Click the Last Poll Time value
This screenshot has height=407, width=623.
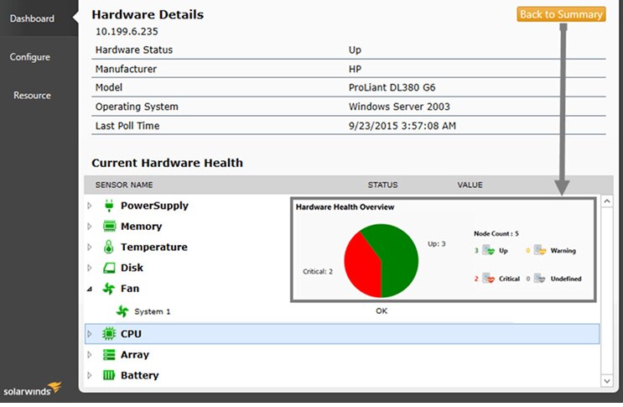[402, 126]
